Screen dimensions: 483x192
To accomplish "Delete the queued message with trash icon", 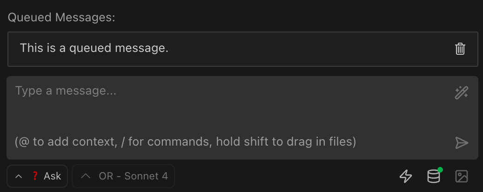I will coord(460,49).
